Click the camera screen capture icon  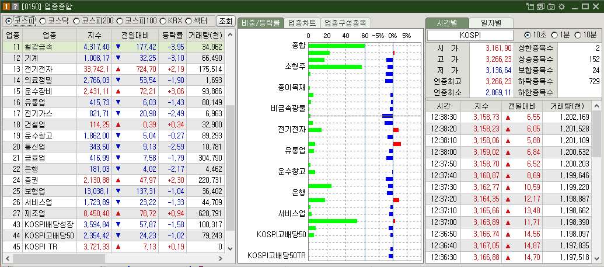click(x=551, y=6)
